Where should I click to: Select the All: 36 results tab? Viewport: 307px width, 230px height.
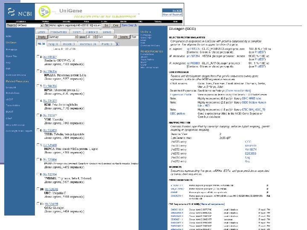click(x=41, y=44)
